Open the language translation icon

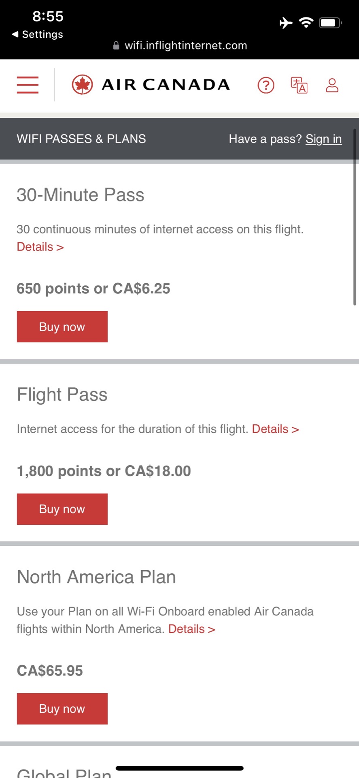[x=299, y=85]
